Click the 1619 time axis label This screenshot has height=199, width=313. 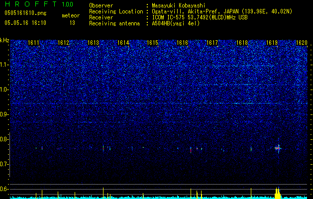272,43
